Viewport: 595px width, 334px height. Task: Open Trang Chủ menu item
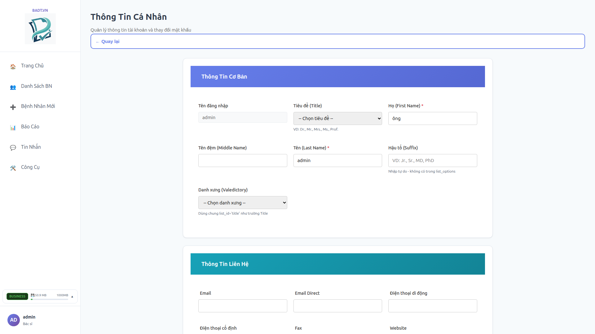(40, 66)
